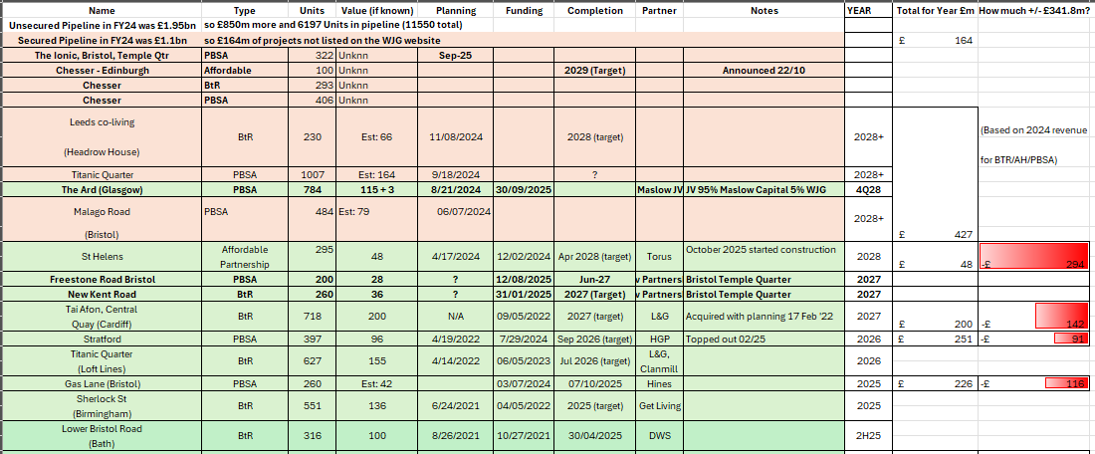Select the '2H25' year cell
This screenshot has width=1095, height=454.
[x=869, y=436]
